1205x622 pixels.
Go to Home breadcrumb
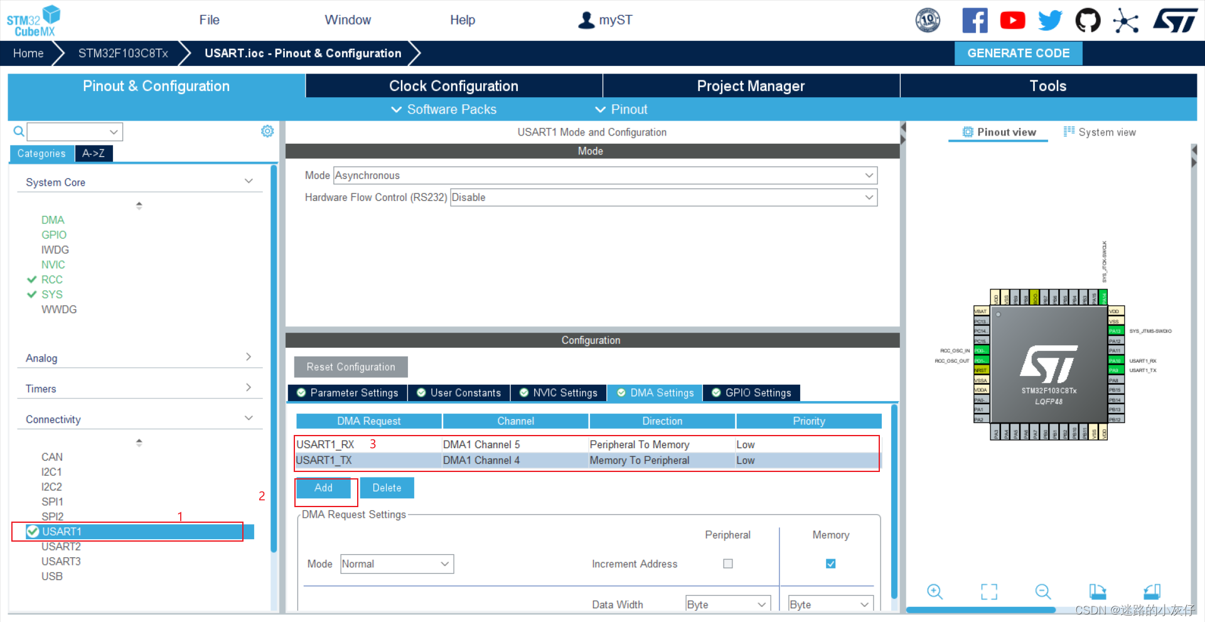tap(28, 53)
